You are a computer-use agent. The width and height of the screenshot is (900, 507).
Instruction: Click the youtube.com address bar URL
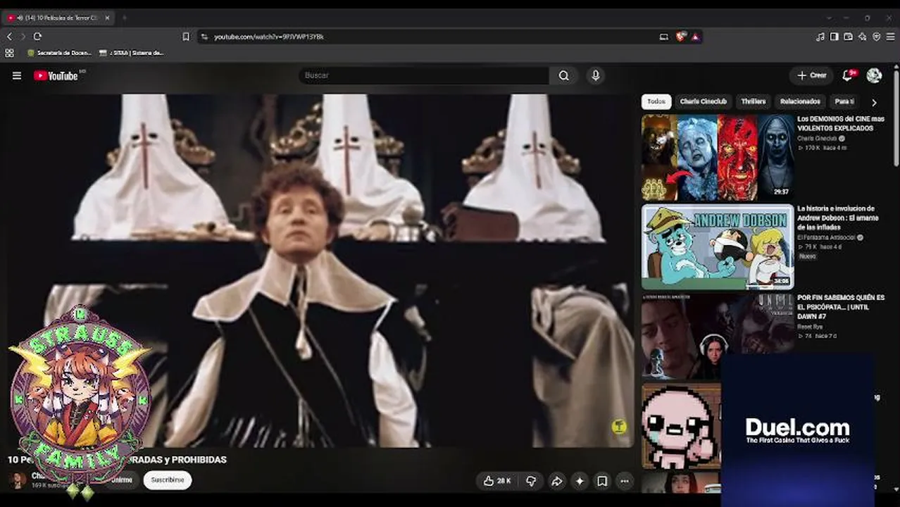point(269,37)
